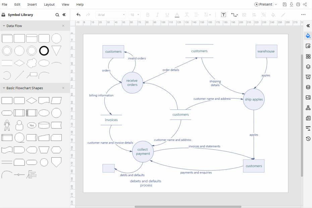The height and width of the screenshot is (208, 312).
Task: Open the insert picture panel on right sidebar
Action: tap(308, 97)
